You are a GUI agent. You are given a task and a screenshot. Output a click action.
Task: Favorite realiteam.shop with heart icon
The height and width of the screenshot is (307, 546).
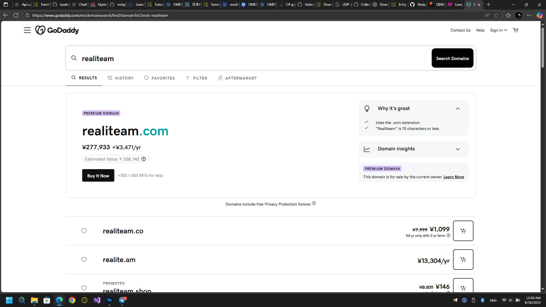[x=84, y=288]
